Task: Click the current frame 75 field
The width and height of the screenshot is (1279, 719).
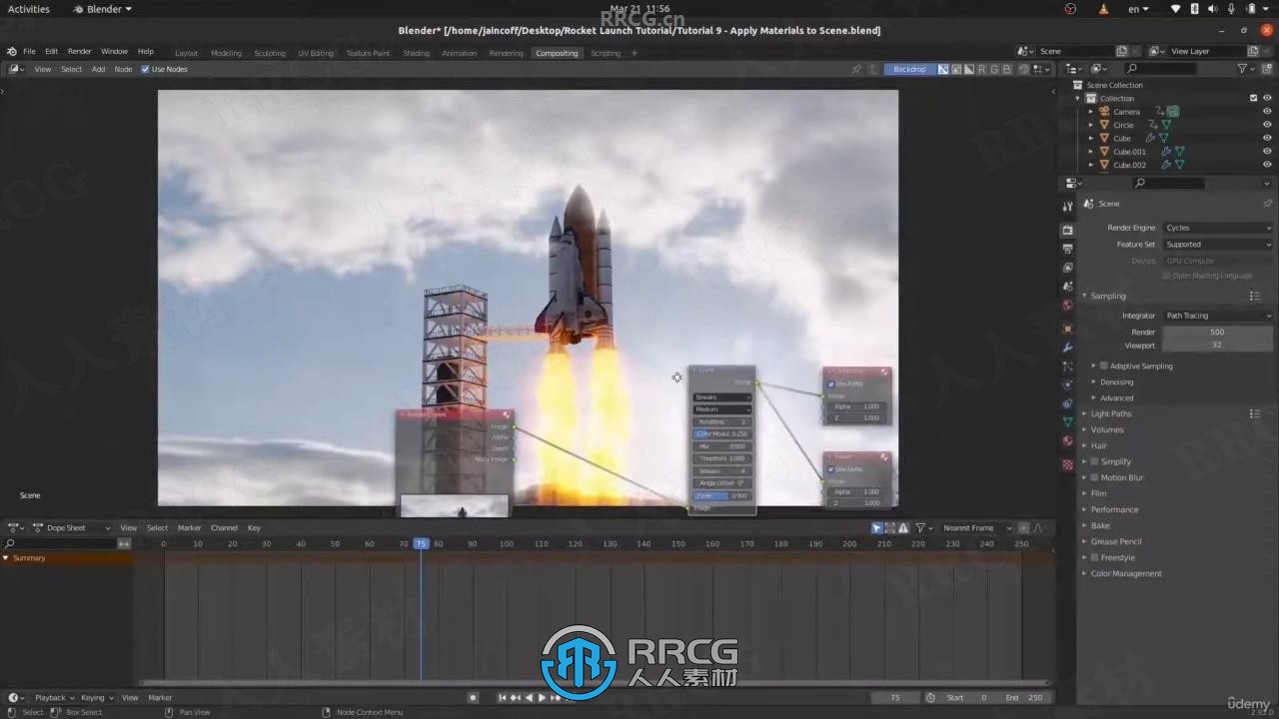Action: tap(895, 697)
